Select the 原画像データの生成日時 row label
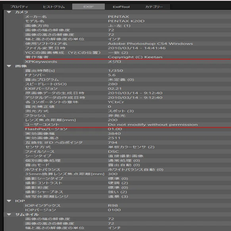 tap(55, 93)
